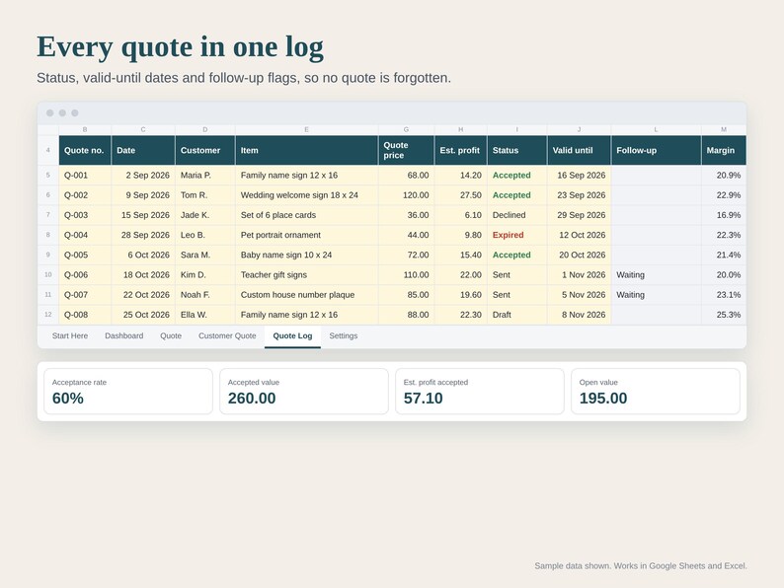This screenshot has height=588, width=784.
Task: Select the Waiting follow-up for Q-007
Action: [x=656, y=295]
